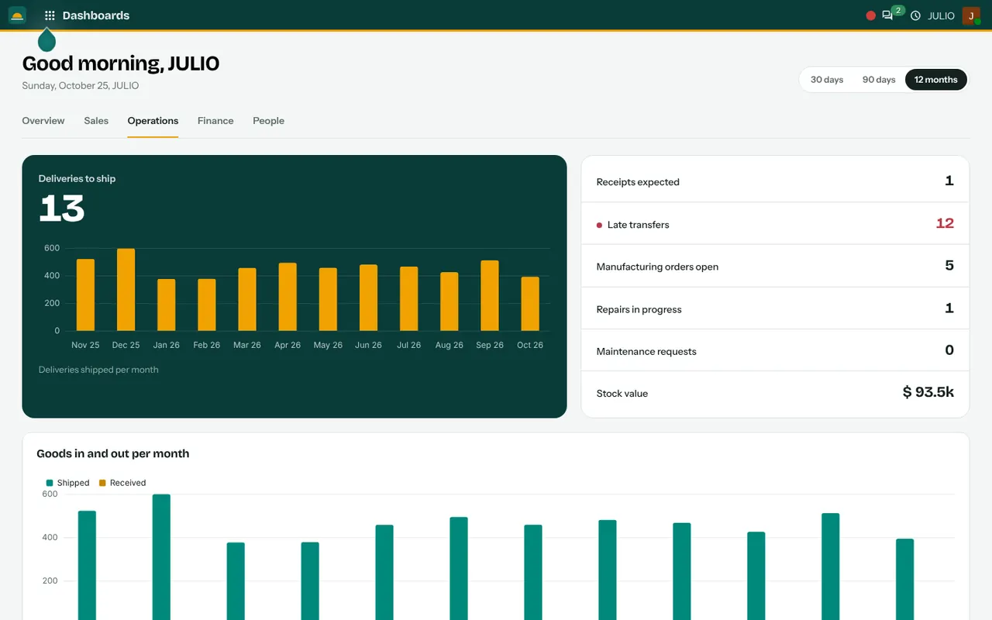Open the Late transfers row
Screen dimensions: 992x620
pyautogui.click(x=775, y=224)
